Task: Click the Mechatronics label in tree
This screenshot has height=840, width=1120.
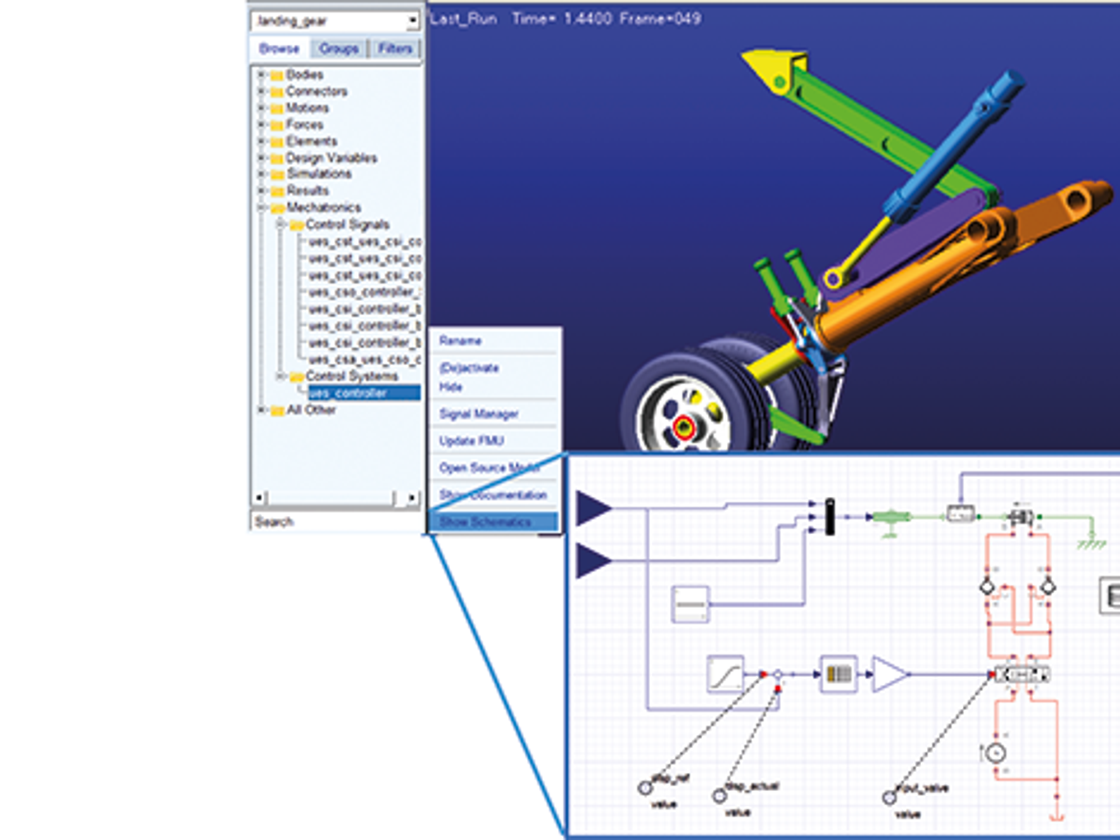Action: (324, 207)
